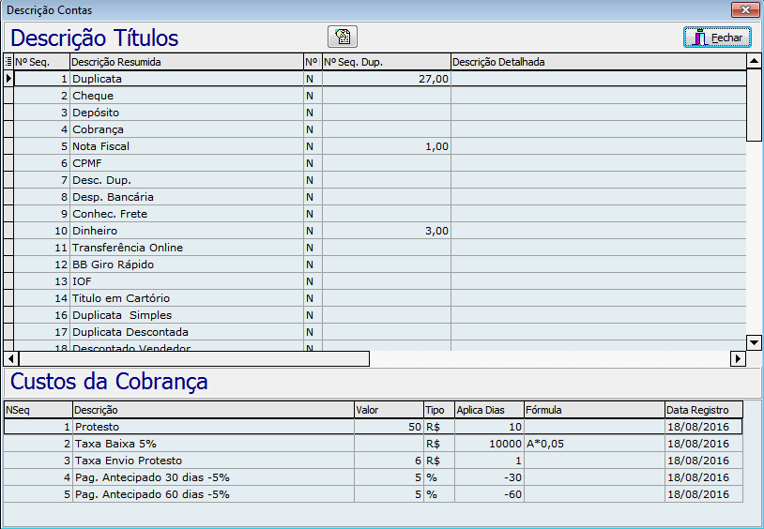Click the Aplica Dias column header
The image size is (764, 529).
pyautogui.click(x=489, y=410)
